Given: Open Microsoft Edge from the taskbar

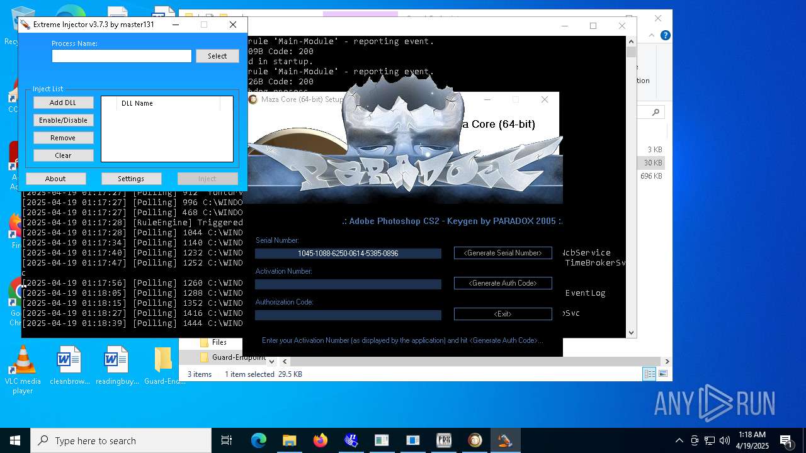Looking at the screenshot, I should 258,440.
